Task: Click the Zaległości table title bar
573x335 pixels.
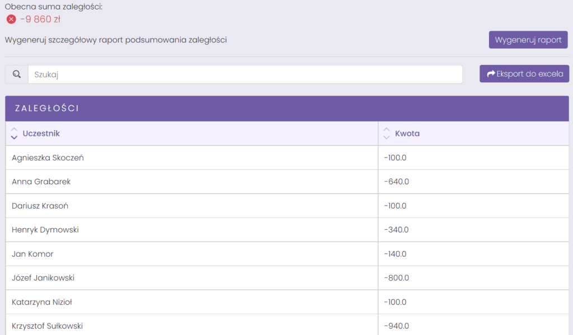Action: pos(287,108)
